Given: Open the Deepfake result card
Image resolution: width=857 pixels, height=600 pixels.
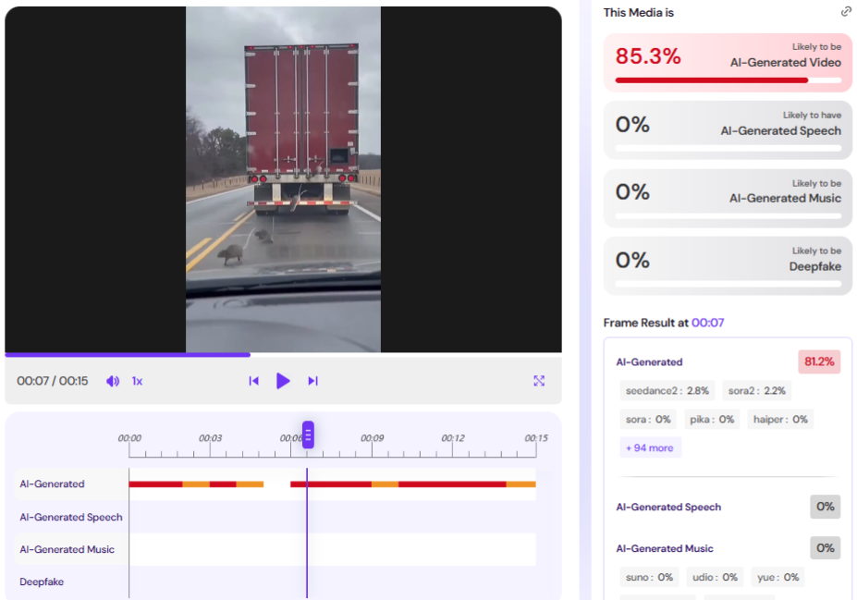Looking at the screenshot, I should click(x=728, y=265).
